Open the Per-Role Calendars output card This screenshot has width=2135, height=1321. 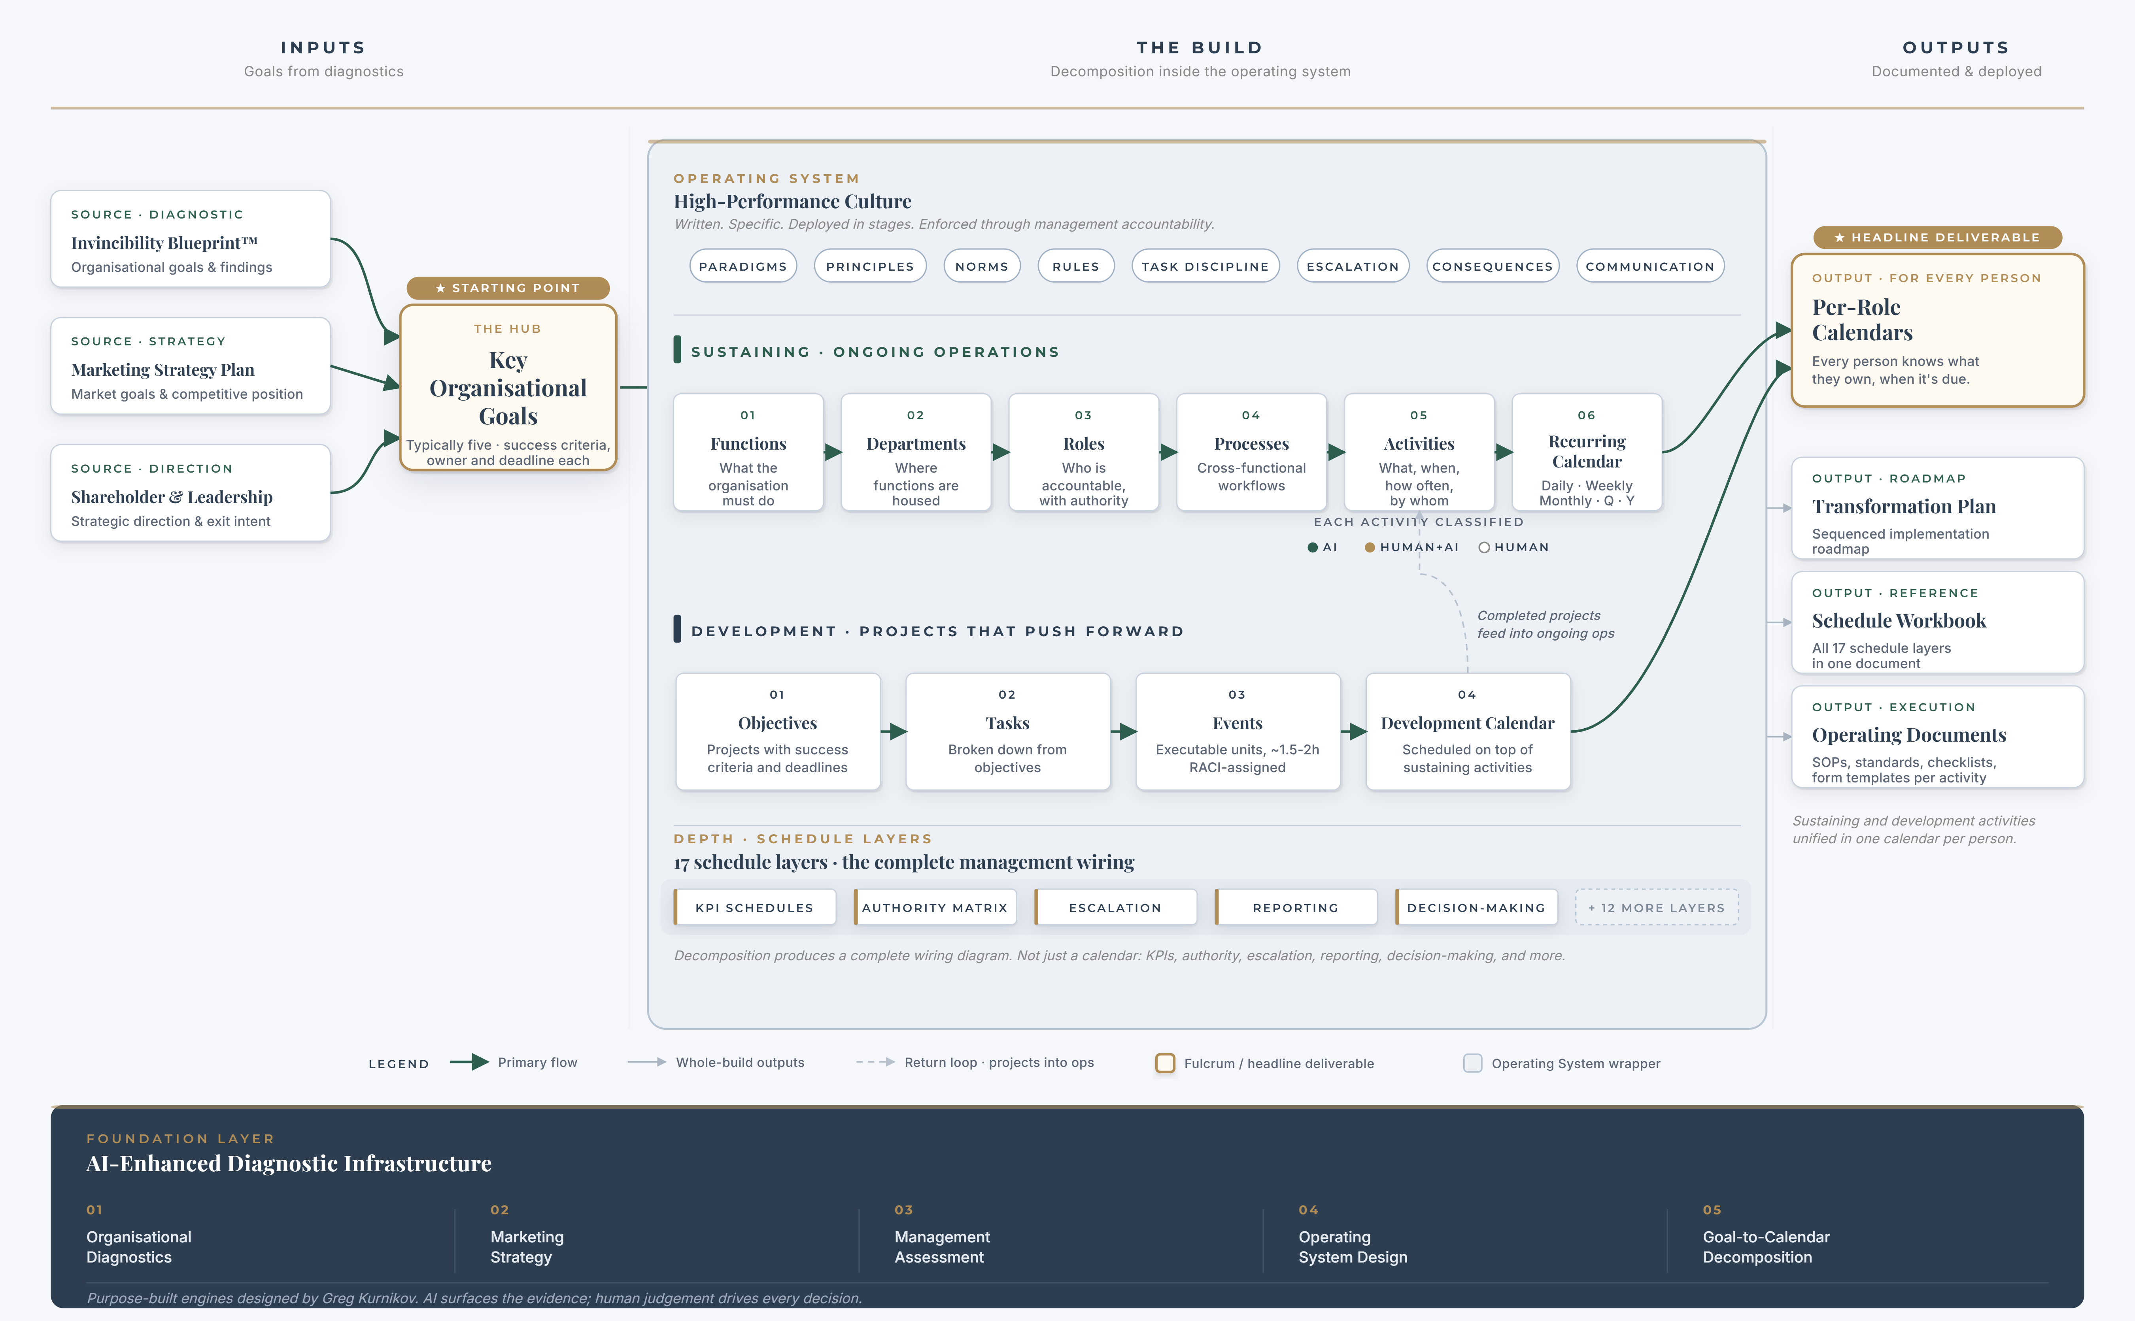click(x=1937, y=330)
